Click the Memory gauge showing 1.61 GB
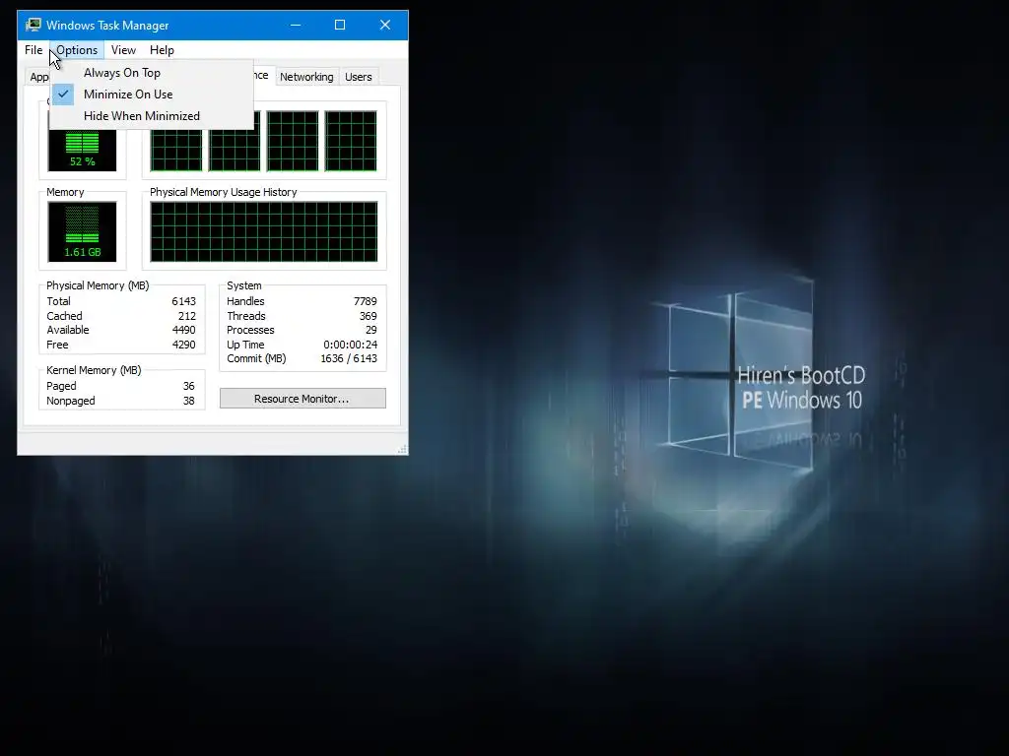The height and width of the screenshot is (756, 1009). tap(83, 231)
